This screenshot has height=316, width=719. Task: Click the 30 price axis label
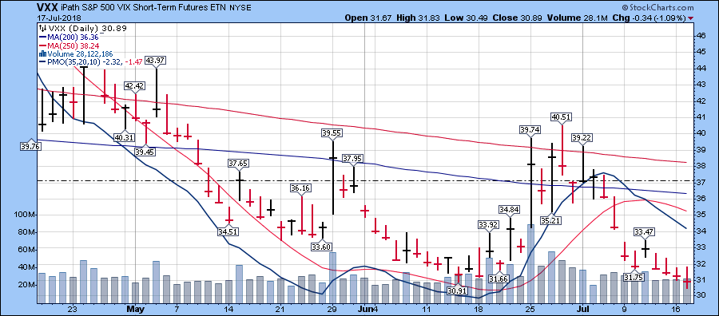pos(701,296)
